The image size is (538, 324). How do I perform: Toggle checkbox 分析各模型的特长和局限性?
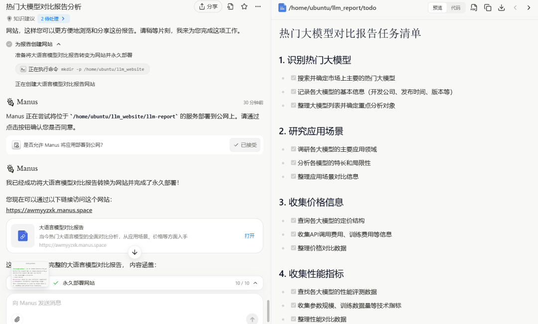[x=293, y=163]
